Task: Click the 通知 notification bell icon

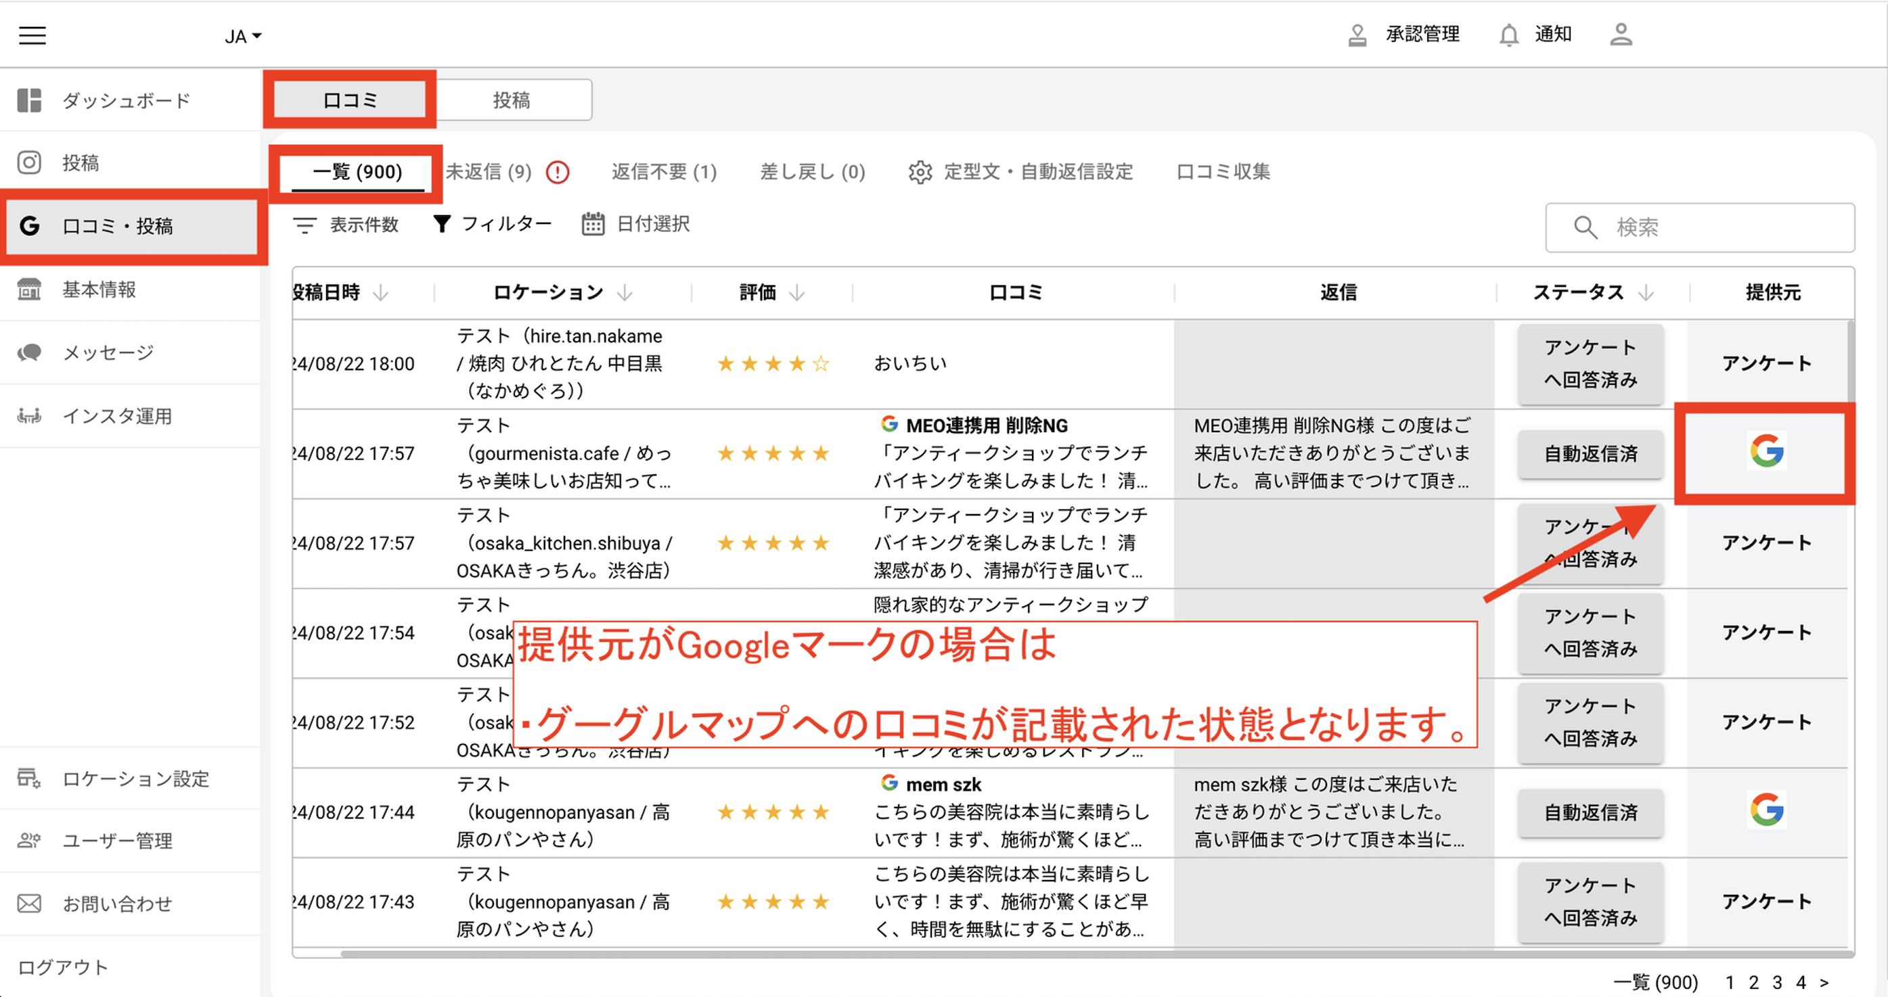Action: click(1509, 34)
